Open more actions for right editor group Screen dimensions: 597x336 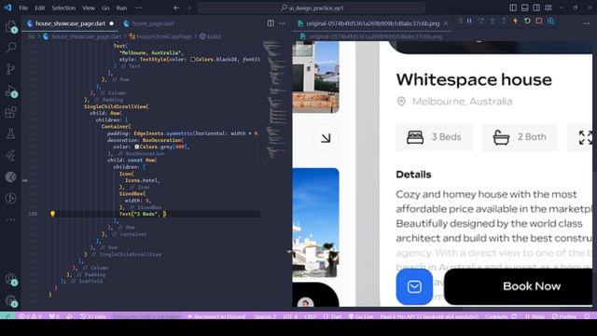[x=587, y=23]
